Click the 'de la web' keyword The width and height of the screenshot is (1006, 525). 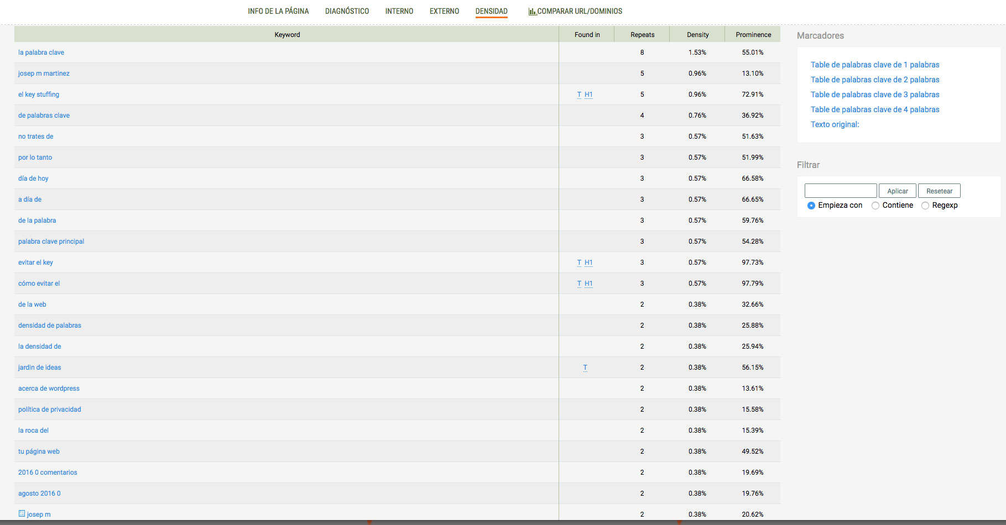coord(32,305)
